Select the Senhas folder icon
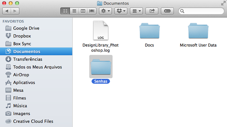 101,67
